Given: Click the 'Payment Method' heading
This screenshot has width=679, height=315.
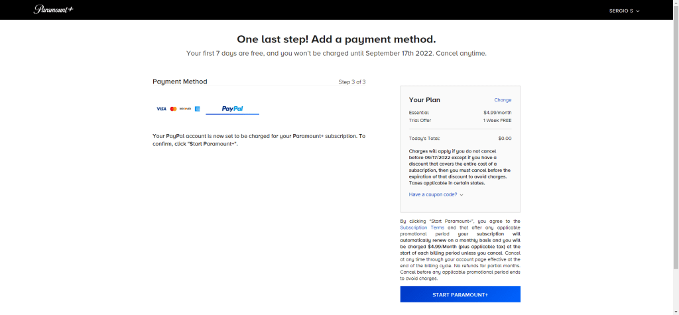Looking at the screenshot, I should (x=180, y=82).
